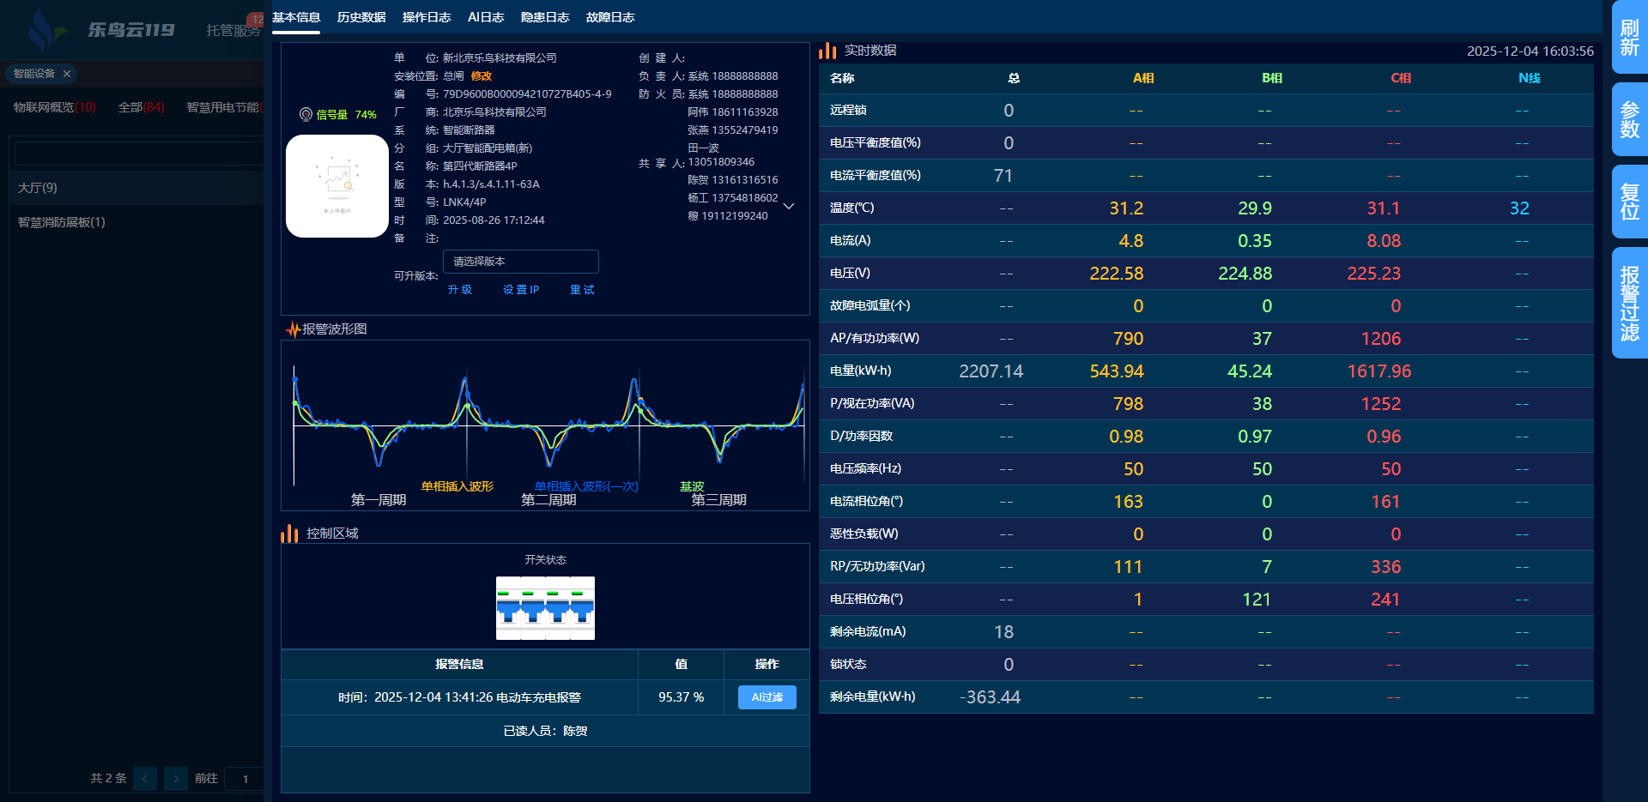Image resolution: width=1648 pixels, height=802 pixels.
Task: Expand the shared contacts list chevron
Action: (789, 206)
